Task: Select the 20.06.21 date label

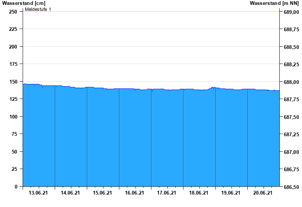Action: point(263,193)
